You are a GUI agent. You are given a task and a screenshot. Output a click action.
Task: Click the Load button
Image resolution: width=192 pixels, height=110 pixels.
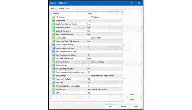[132, 95]
